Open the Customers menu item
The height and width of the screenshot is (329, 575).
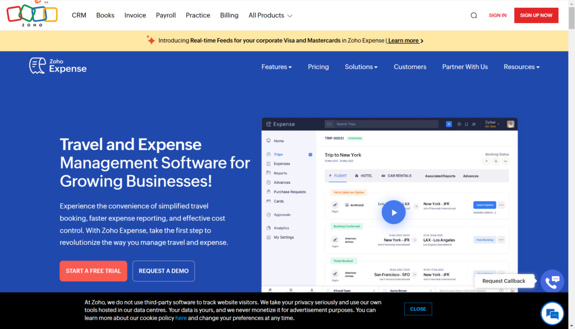point(410,67)
